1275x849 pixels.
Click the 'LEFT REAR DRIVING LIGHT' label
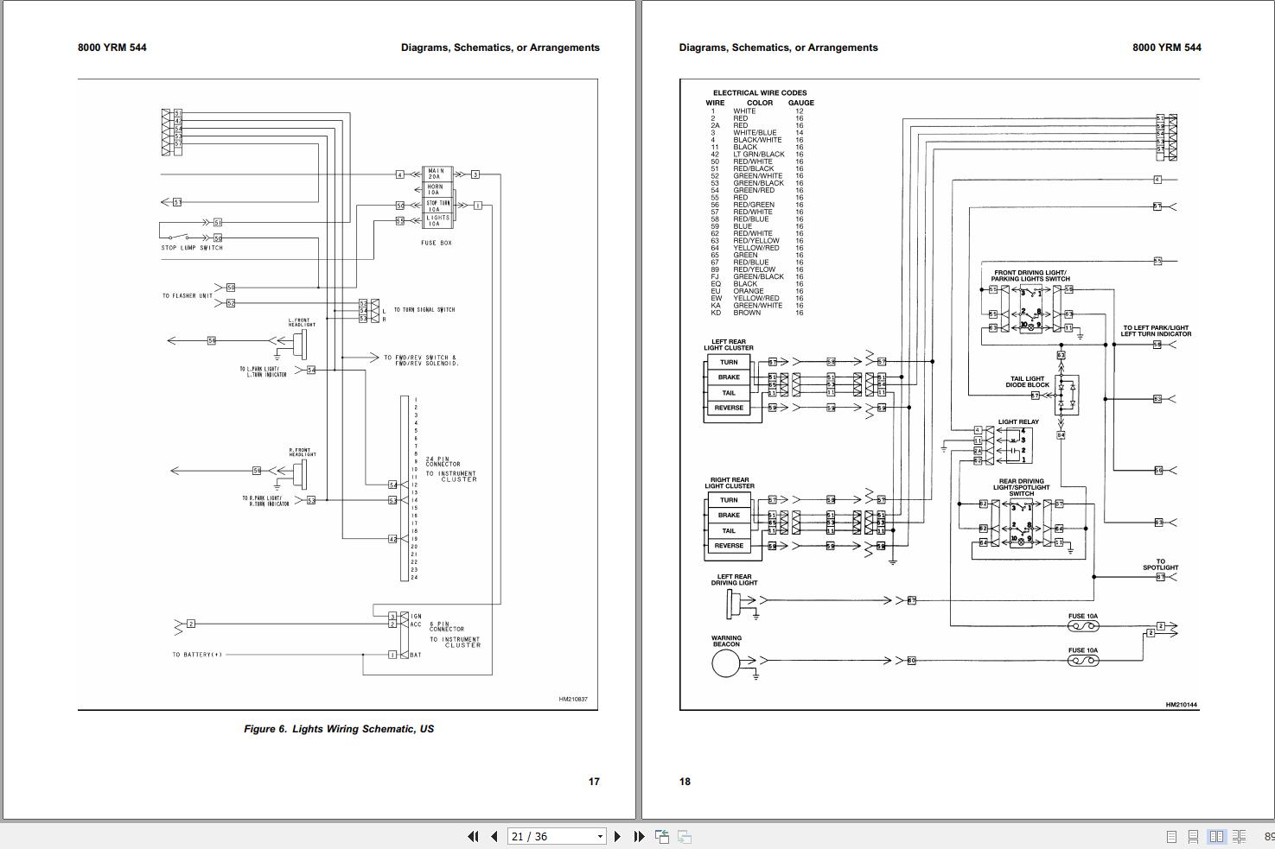pos(735,580)
